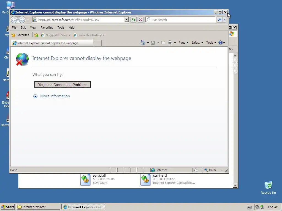Click the blue Help question mark icon
The height and width of the screenshot is (211, 282).
221,43
